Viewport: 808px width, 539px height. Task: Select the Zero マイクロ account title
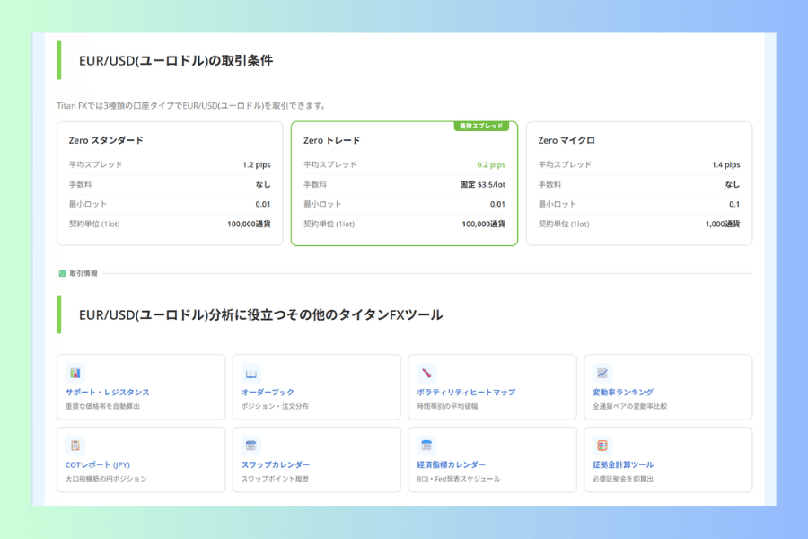(566, 140)
